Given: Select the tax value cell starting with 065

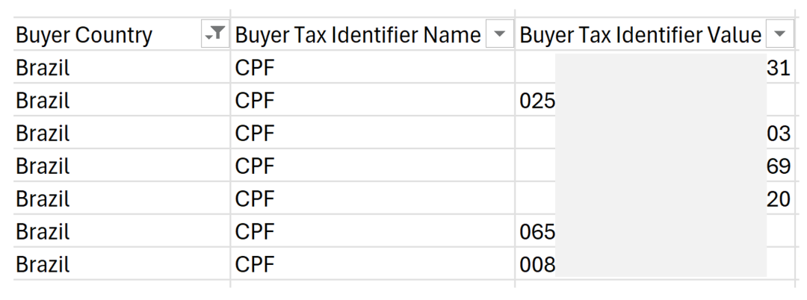Looking at the screenshot, I should tap(655, 231).
